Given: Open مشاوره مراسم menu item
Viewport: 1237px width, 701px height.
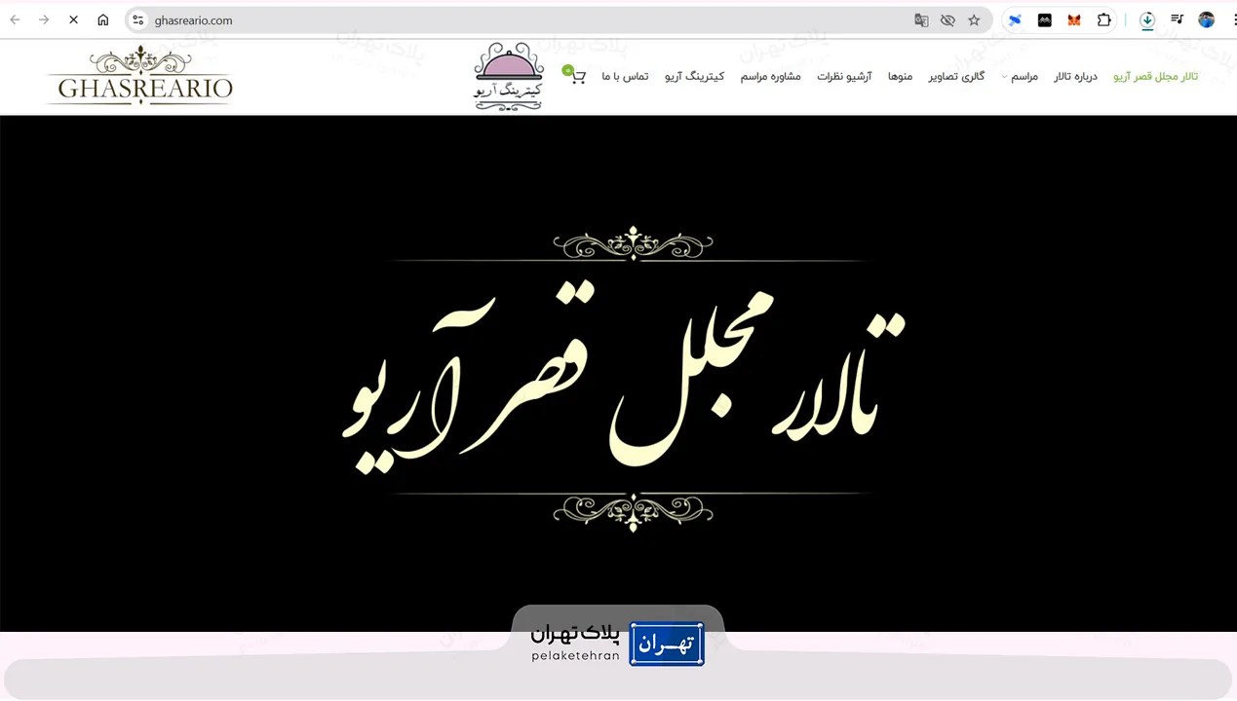Looking at the screenshot, I should click(770, 76).
